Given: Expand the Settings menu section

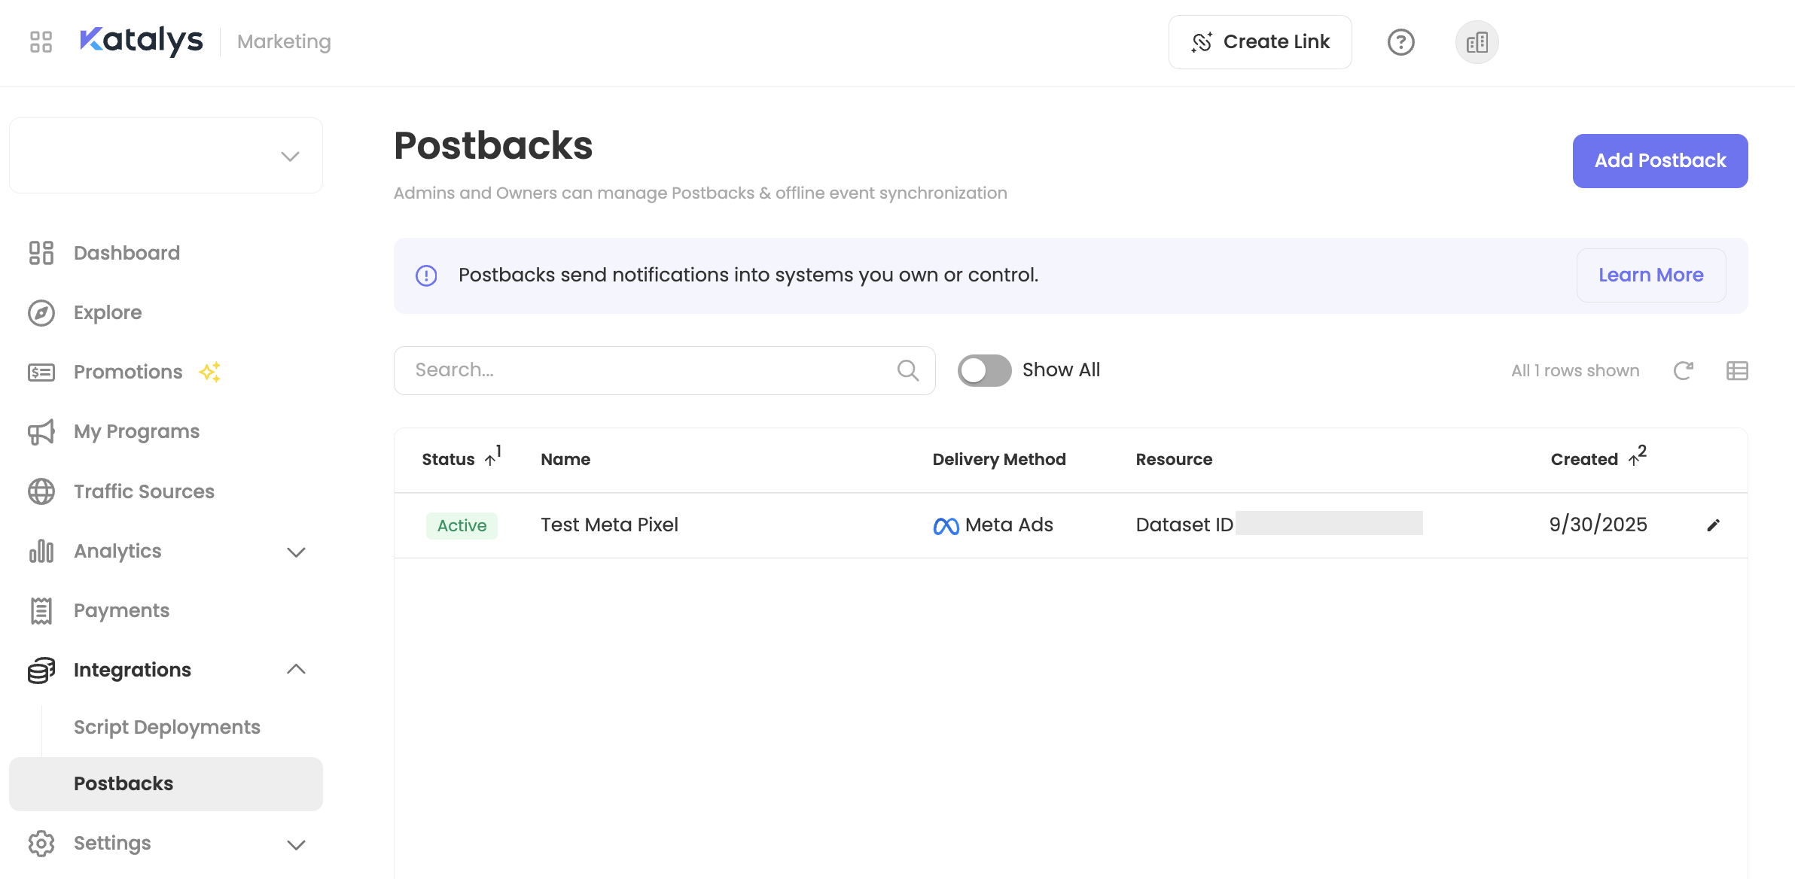Looking at the screenshot, I should (296, 844).
